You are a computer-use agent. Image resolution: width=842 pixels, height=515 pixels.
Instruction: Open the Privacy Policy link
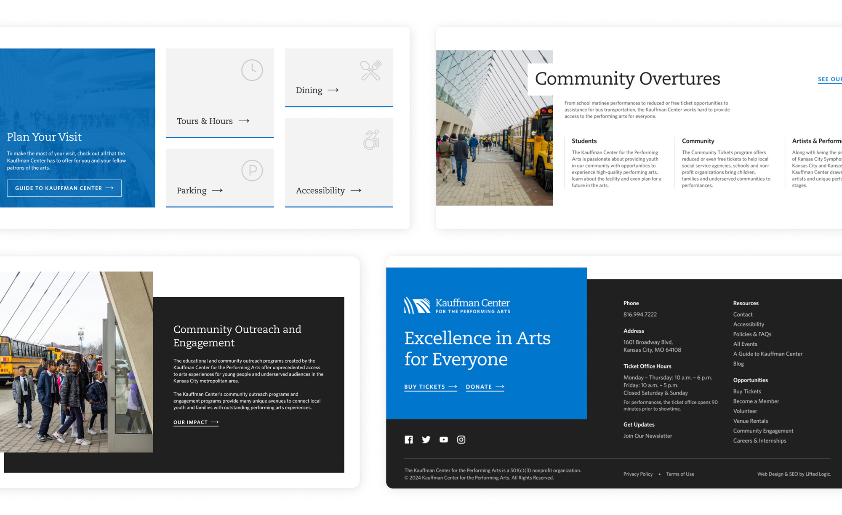click(638, 474)
